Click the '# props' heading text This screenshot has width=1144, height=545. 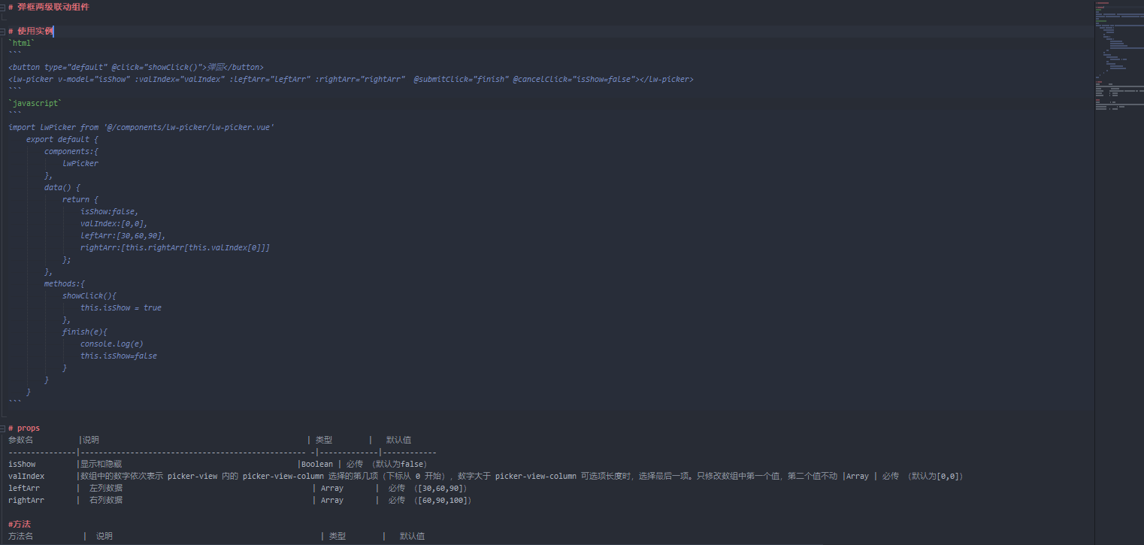(x=24, y=428)
